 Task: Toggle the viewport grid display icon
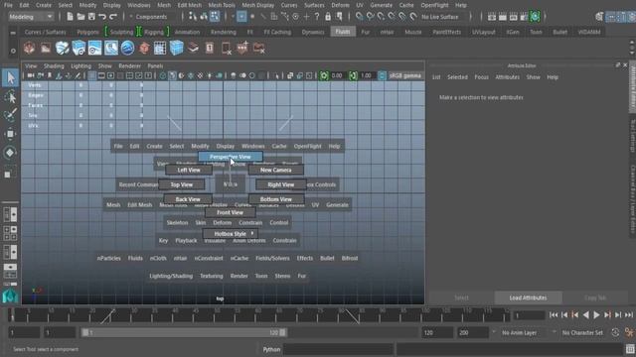pos(92,75)
